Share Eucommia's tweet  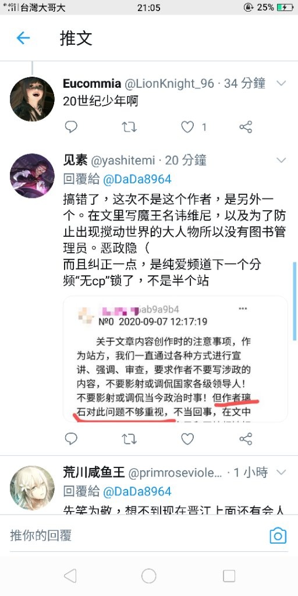tap(246, 127)
